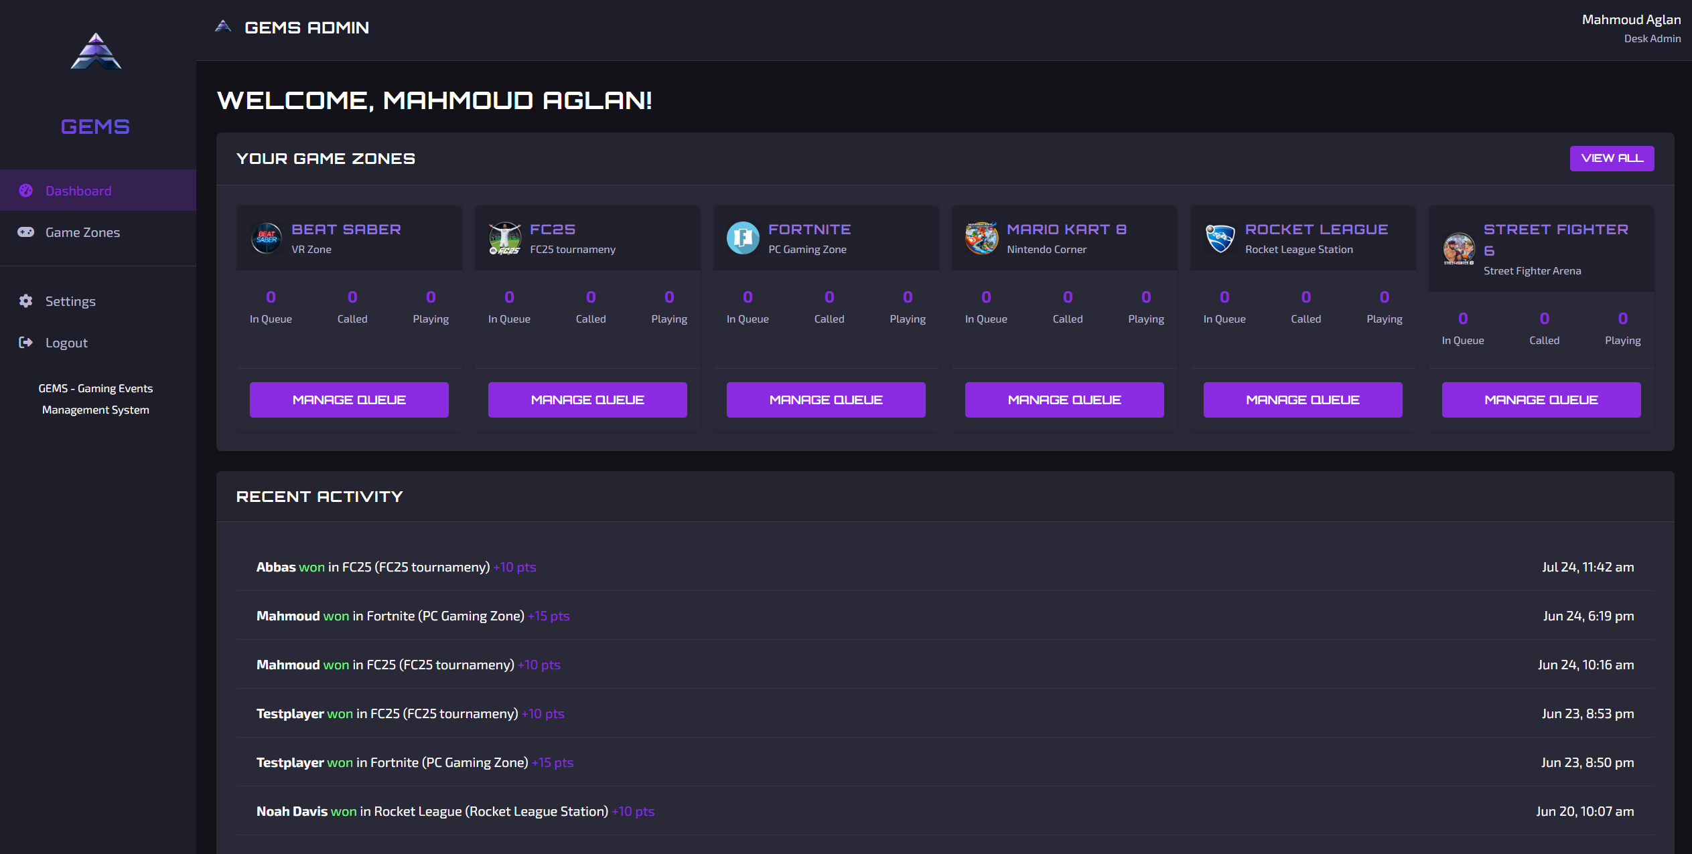The width and height of the screenshot is (1692, 854).
Task: Click the Mario Kart 8 icon
Action: click(981, 238)
